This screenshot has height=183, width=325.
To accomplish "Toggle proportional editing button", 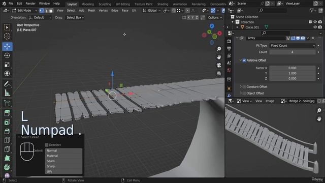I will [x=187, y=10].
